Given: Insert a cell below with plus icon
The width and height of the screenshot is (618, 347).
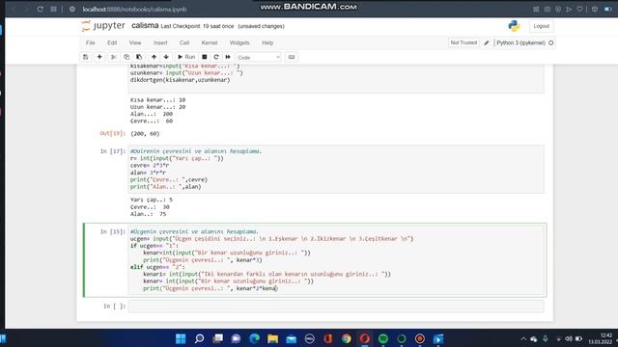Looking at the screenshot, I should pyautogui.click(x=99, y=57).
